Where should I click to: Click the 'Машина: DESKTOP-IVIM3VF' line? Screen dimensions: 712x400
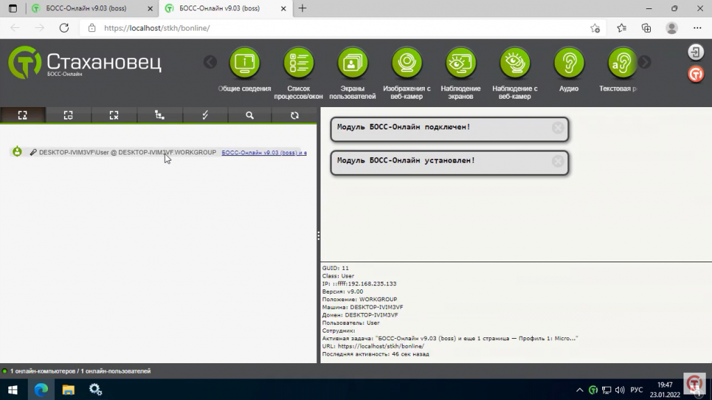[362, 307]
